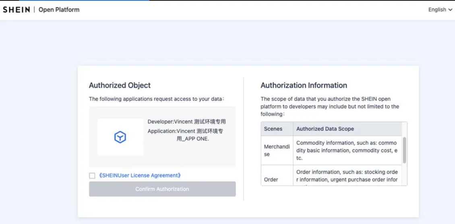Click the Commodity information description cell
The width and height of the screenshot is (455, 224).
click(347, 151)
